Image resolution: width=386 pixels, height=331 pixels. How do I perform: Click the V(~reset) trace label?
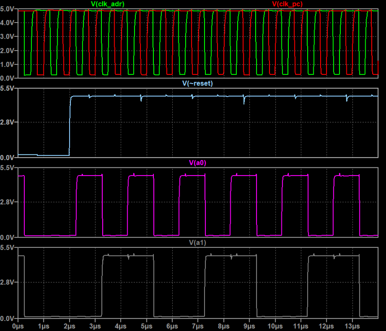click(x=198, y=83)
